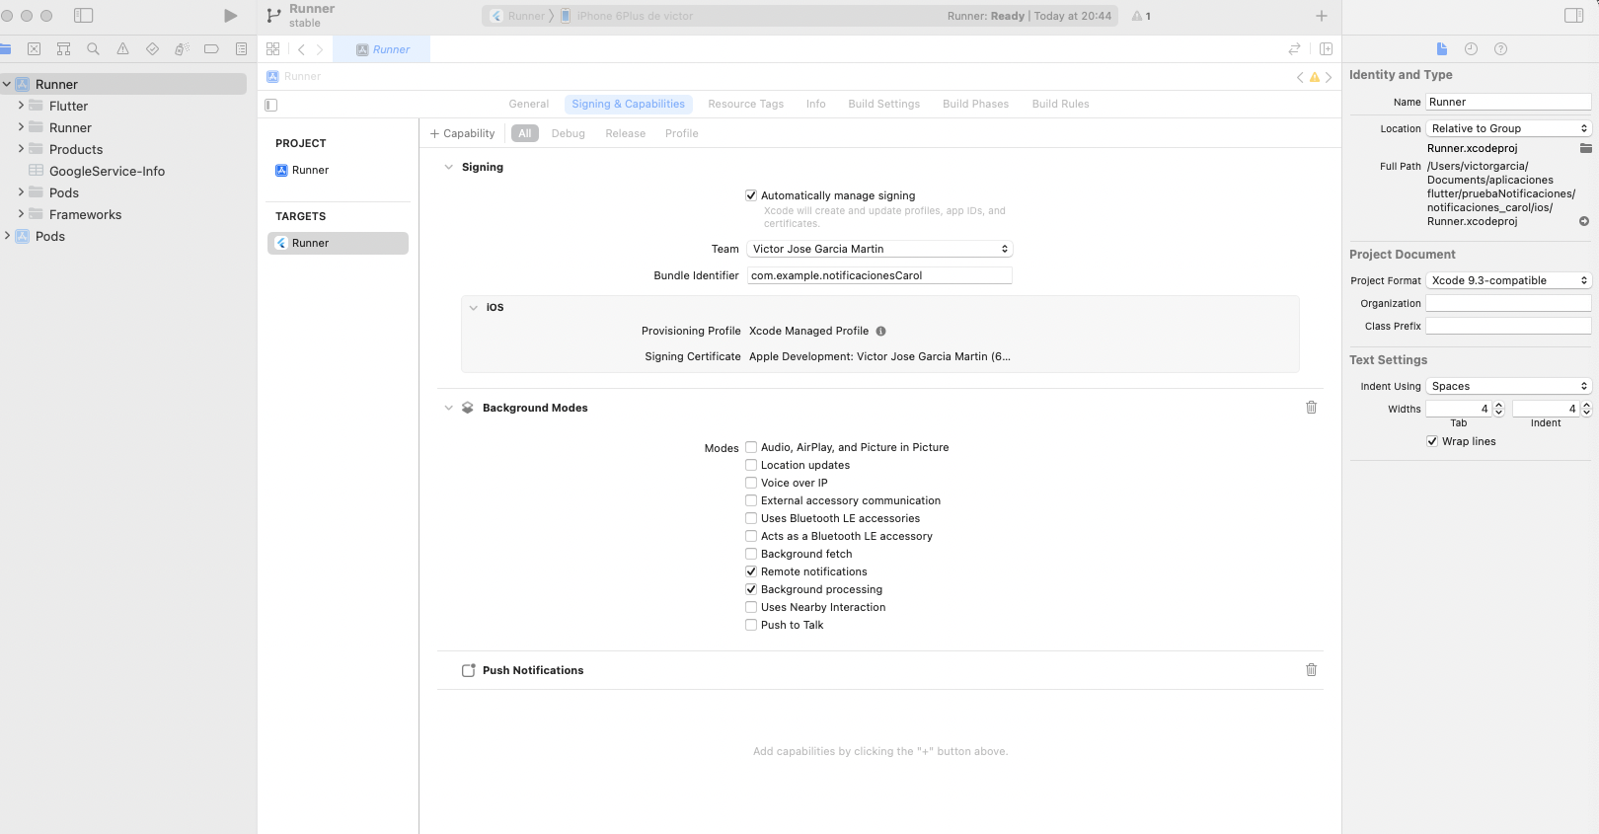
Task: Open the test navigator diamond icon
Action: (152, 49)
